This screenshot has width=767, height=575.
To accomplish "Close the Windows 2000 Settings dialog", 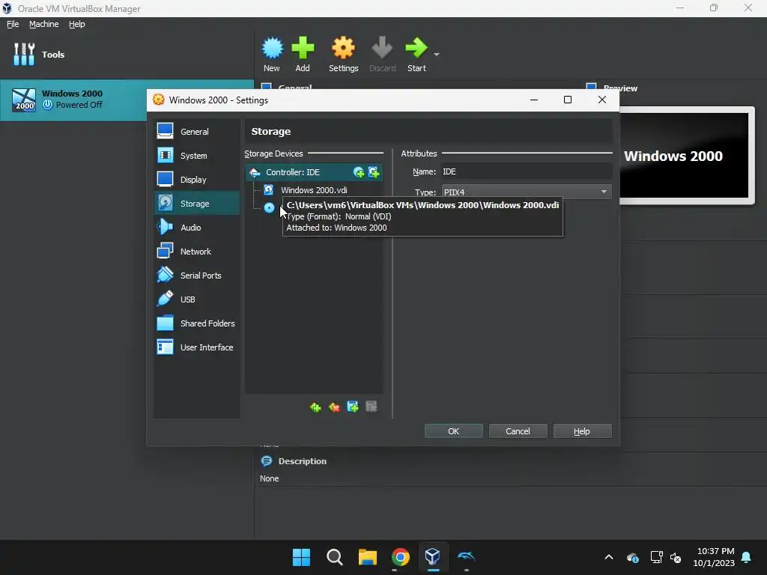I will 602,100.
